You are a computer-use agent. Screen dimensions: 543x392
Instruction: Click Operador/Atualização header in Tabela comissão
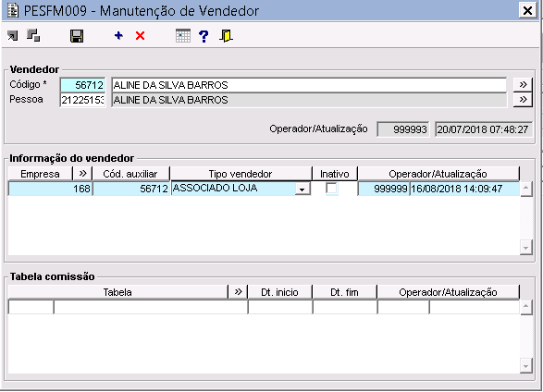tap(449, 292)
